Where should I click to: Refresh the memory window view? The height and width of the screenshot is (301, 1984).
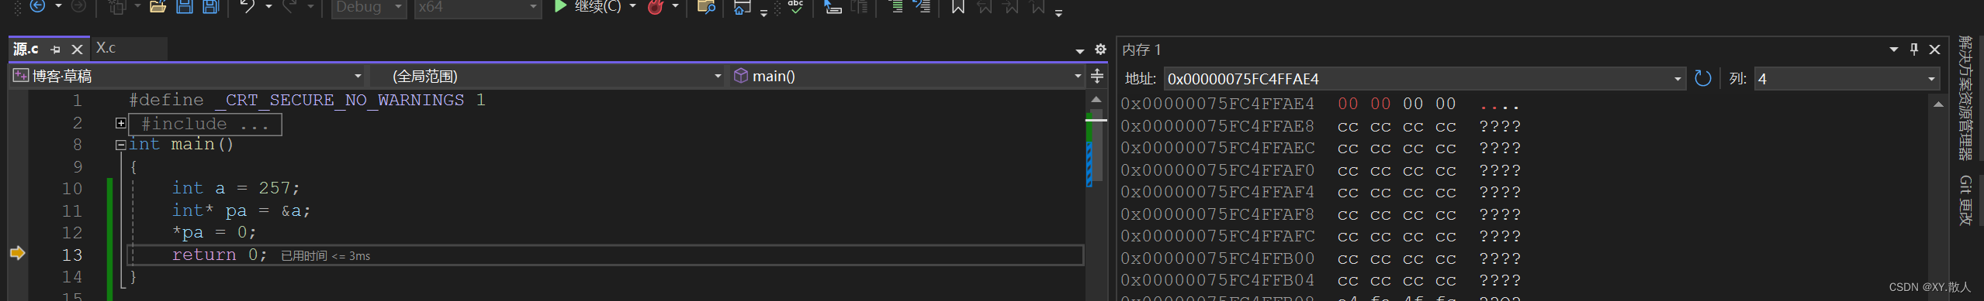(1703, 79)
